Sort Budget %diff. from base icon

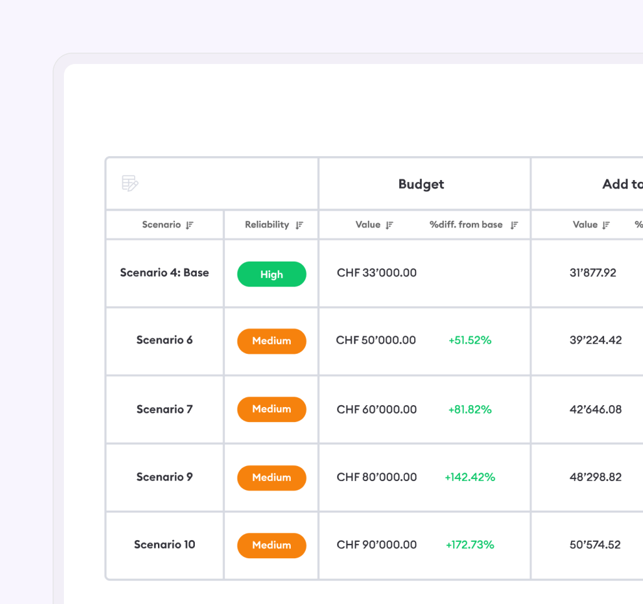[x=514, y=225]
